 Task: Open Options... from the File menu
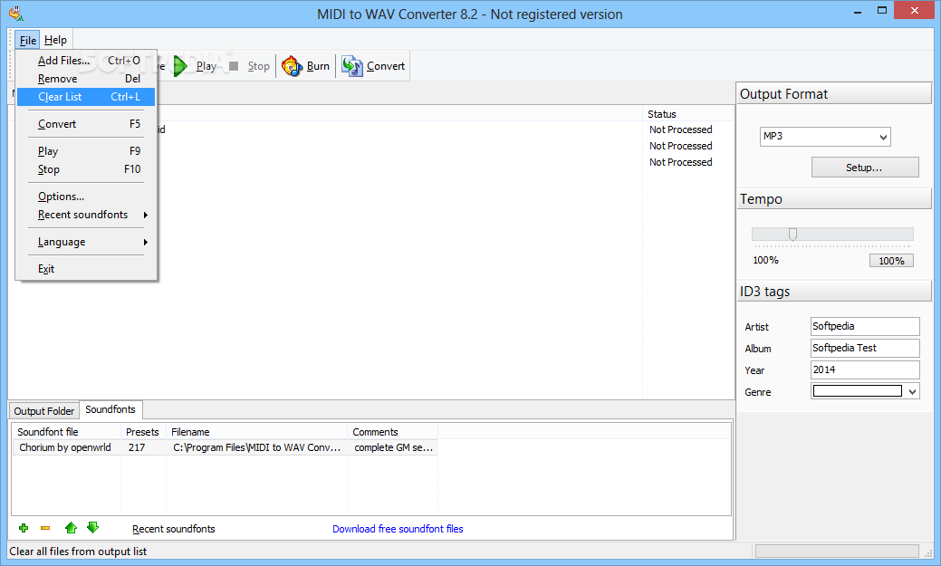[86, 197]
